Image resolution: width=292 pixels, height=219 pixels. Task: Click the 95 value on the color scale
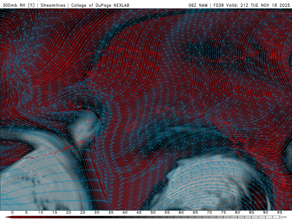pos(280,212)
